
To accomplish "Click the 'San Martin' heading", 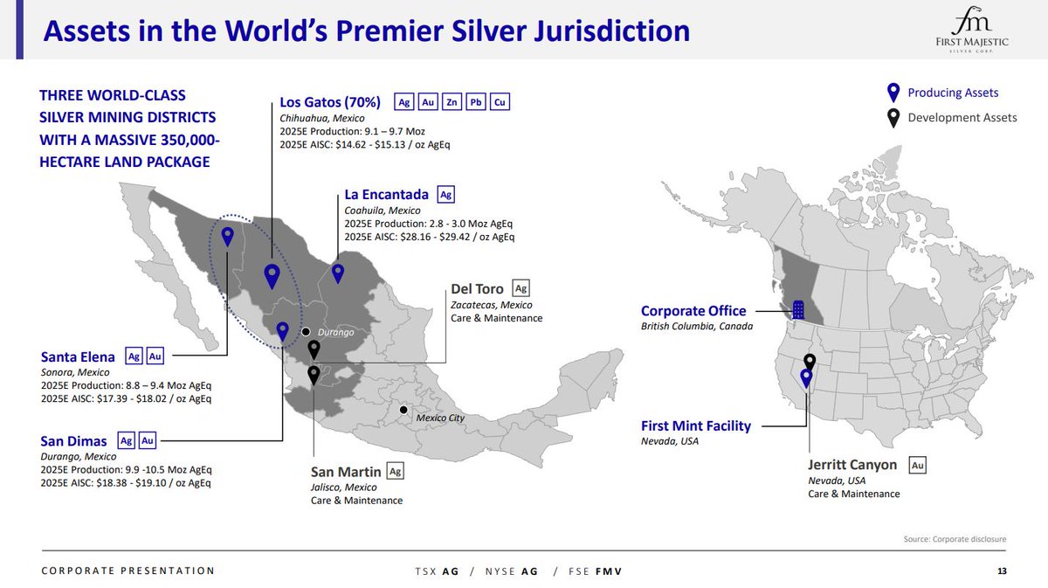I will pos(344,472).
